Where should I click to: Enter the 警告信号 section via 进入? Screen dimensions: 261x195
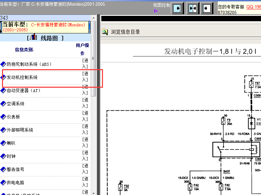85,169
